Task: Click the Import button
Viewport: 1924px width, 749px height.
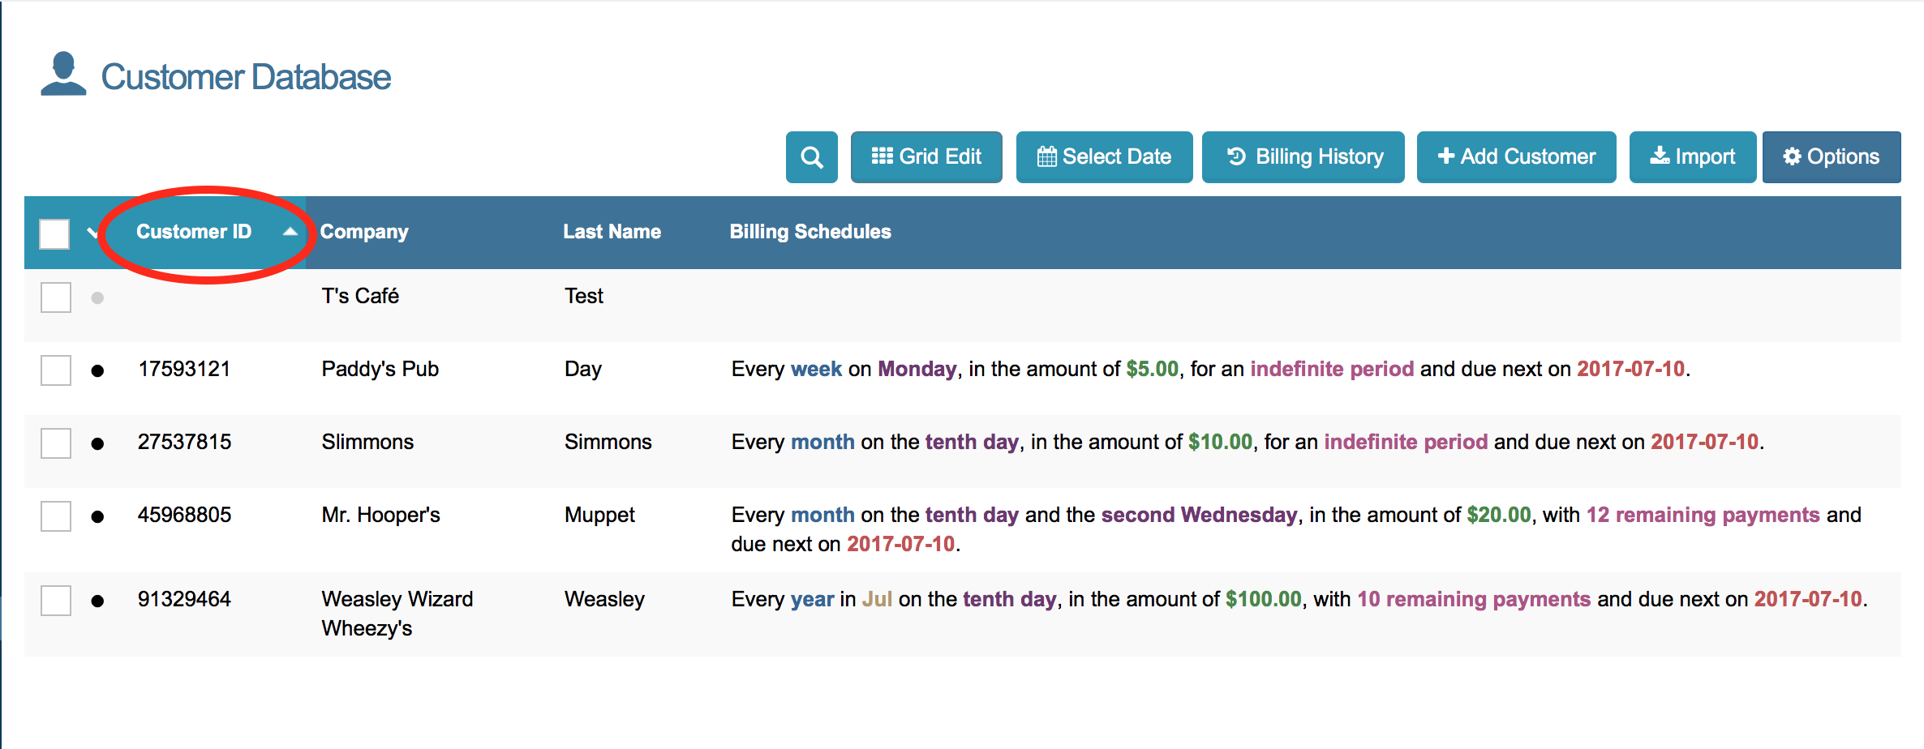Action: pos(1692,157)
